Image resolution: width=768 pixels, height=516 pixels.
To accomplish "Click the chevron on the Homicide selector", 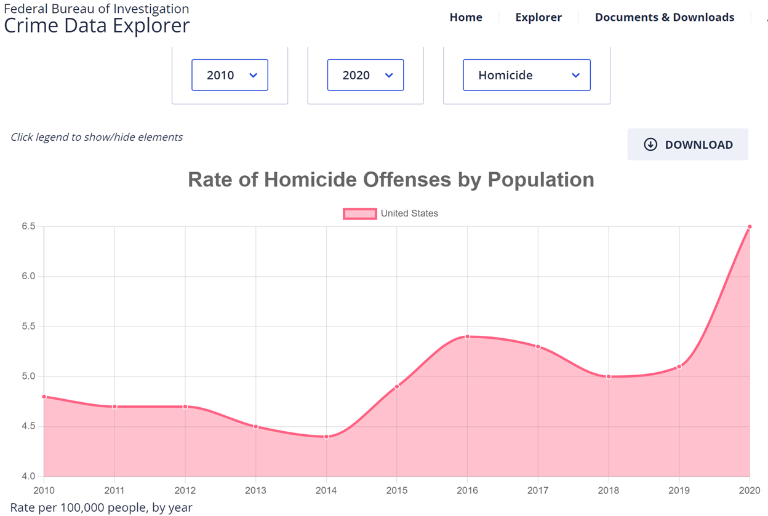I will tap(575, 74).
